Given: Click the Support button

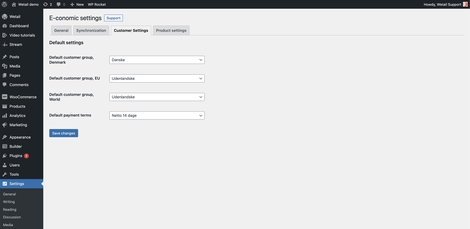Looking at the screenshot, I should 113,18.
